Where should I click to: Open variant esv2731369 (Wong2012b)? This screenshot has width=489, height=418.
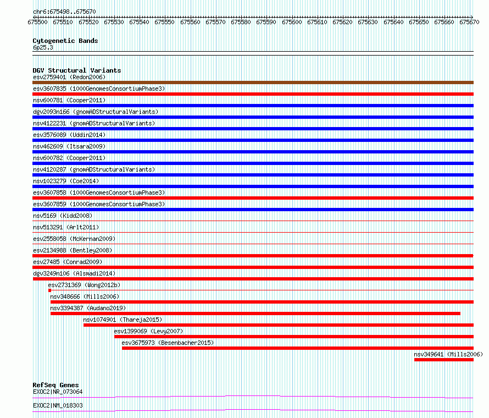(84, 285)
